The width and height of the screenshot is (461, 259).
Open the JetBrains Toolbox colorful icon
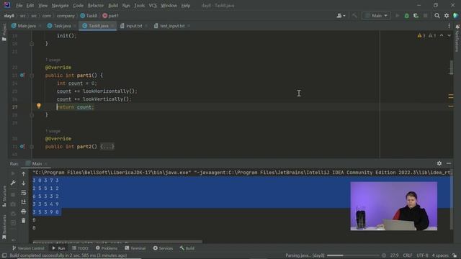click(x=456, y=16)
